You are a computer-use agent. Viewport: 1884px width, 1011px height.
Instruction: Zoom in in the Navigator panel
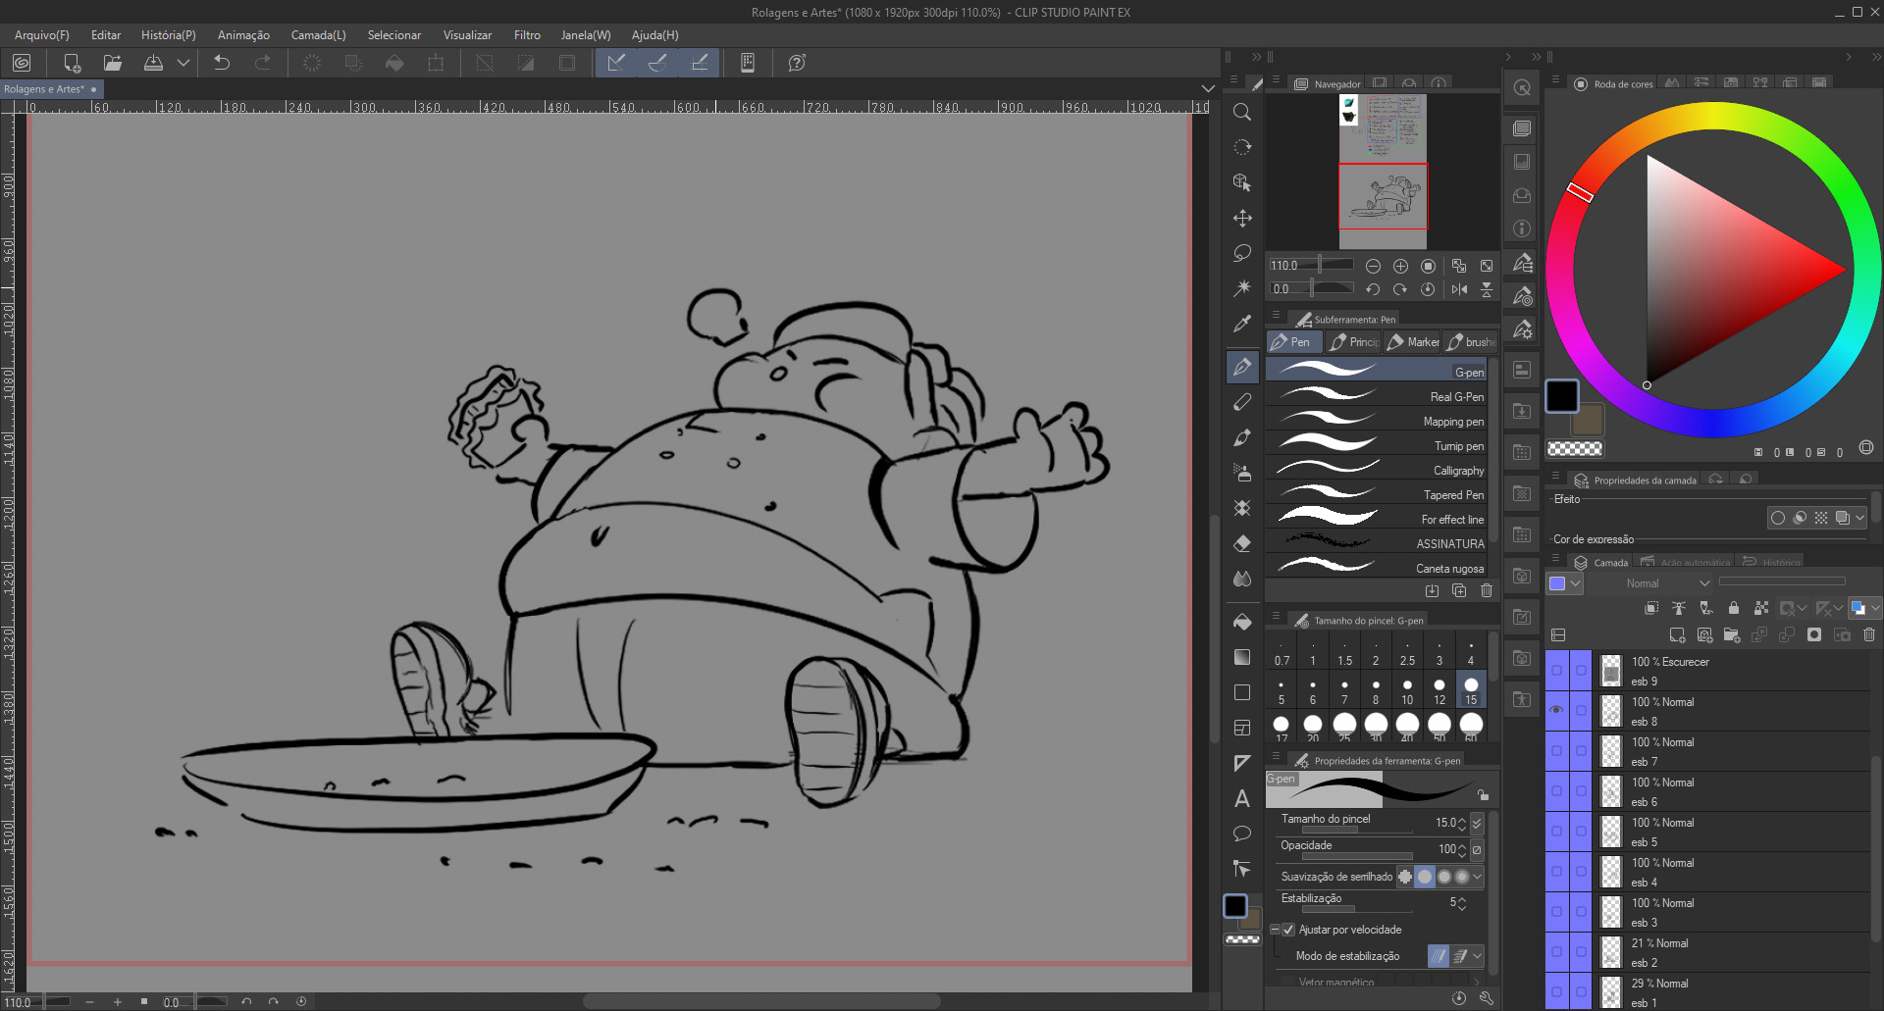click(x=1401, y=266)
